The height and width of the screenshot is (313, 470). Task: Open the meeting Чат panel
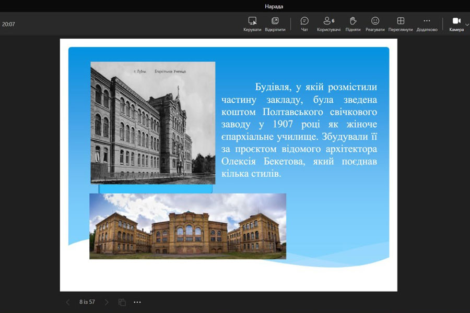[x=304, y=23]
